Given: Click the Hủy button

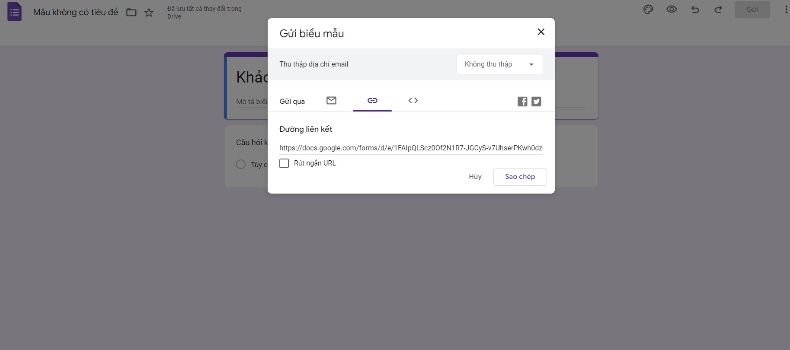Looking at the screenshot, I should (475, 177).
